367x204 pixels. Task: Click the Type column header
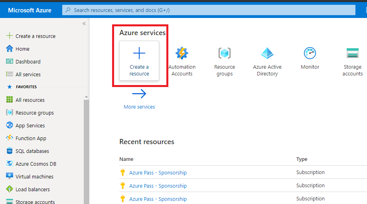coord(302,159)
